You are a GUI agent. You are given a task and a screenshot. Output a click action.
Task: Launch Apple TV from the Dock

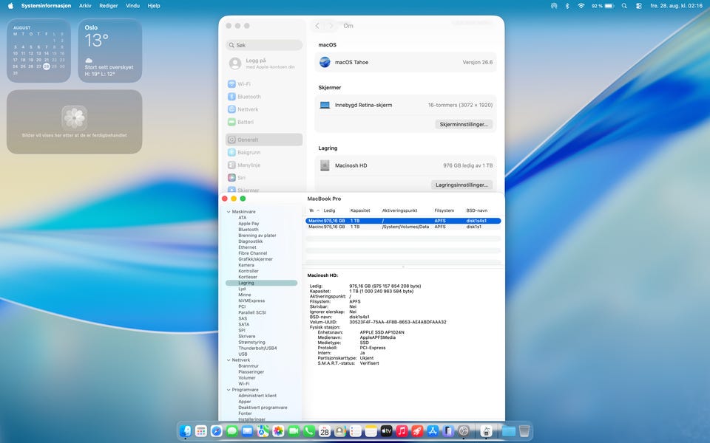pyautogui.click(x=386, y=430)
